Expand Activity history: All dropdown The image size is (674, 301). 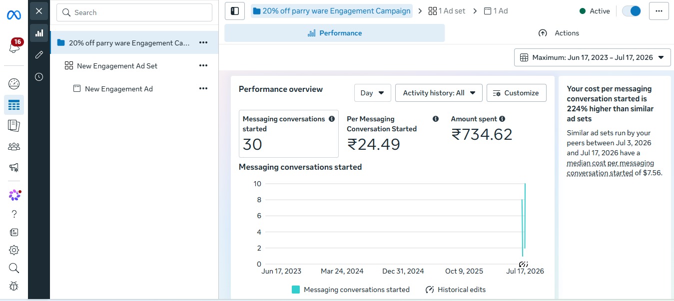439,93
